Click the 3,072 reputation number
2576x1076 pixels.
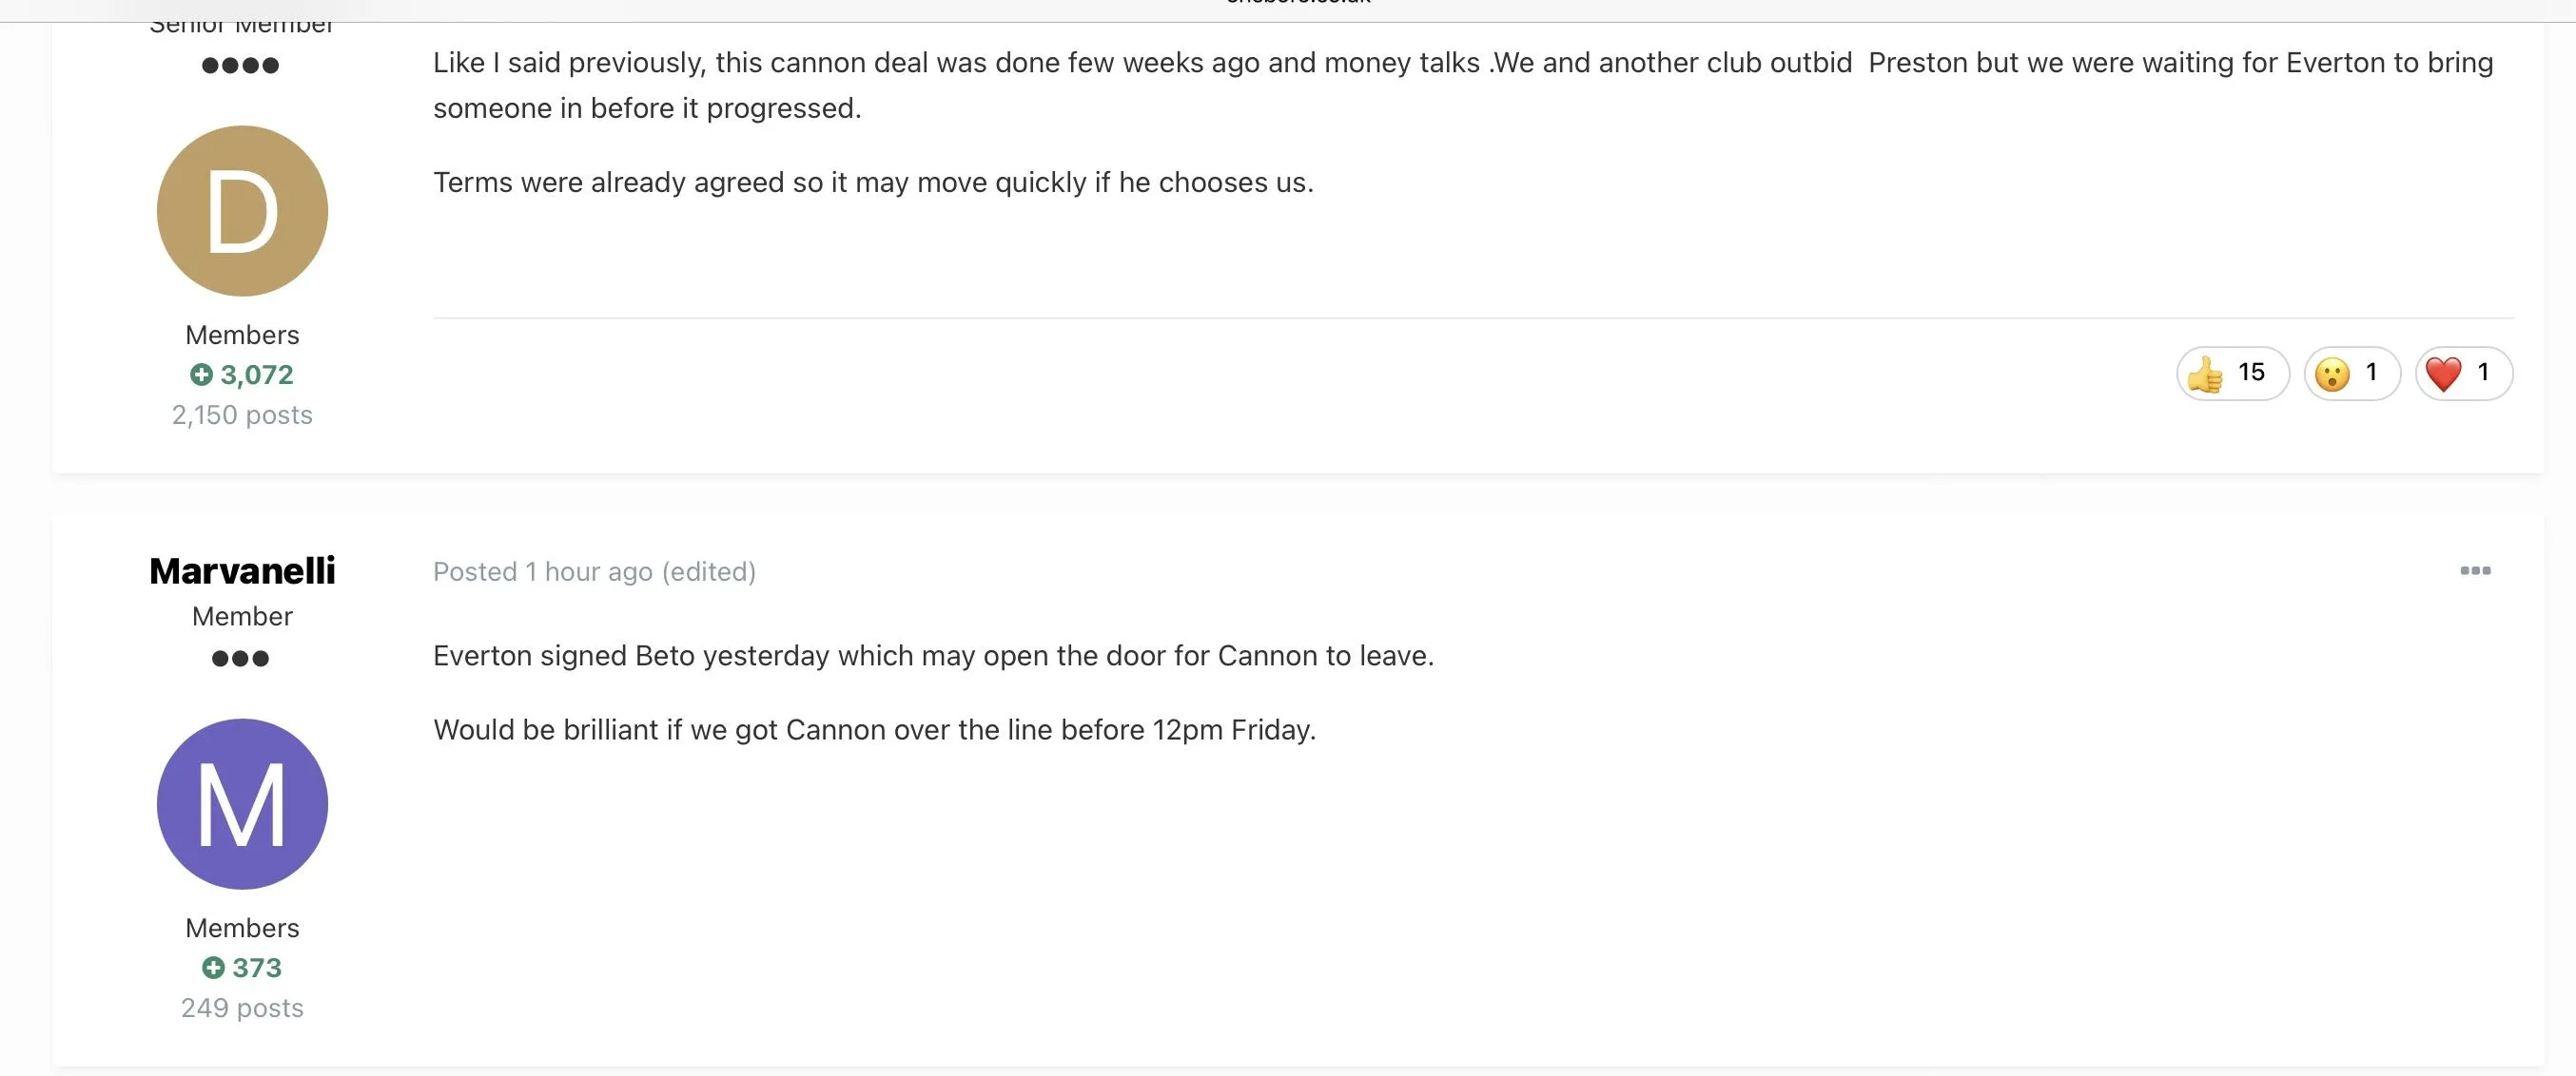(x=257, y=375)
